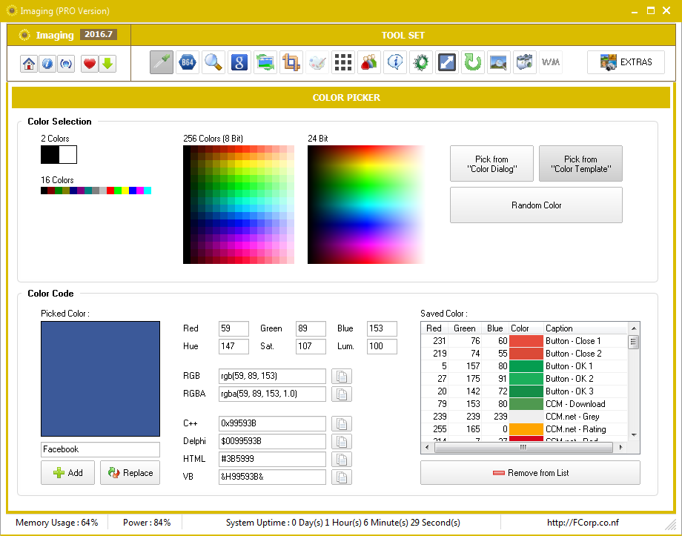Open the B64 Base64 converter tool
This screenshot has height=536, width=682.
pos(188,62)
